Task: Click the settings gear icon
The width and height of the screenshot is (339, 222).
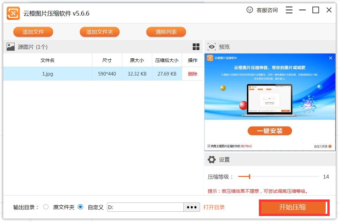Action: (x=212, y=160)
